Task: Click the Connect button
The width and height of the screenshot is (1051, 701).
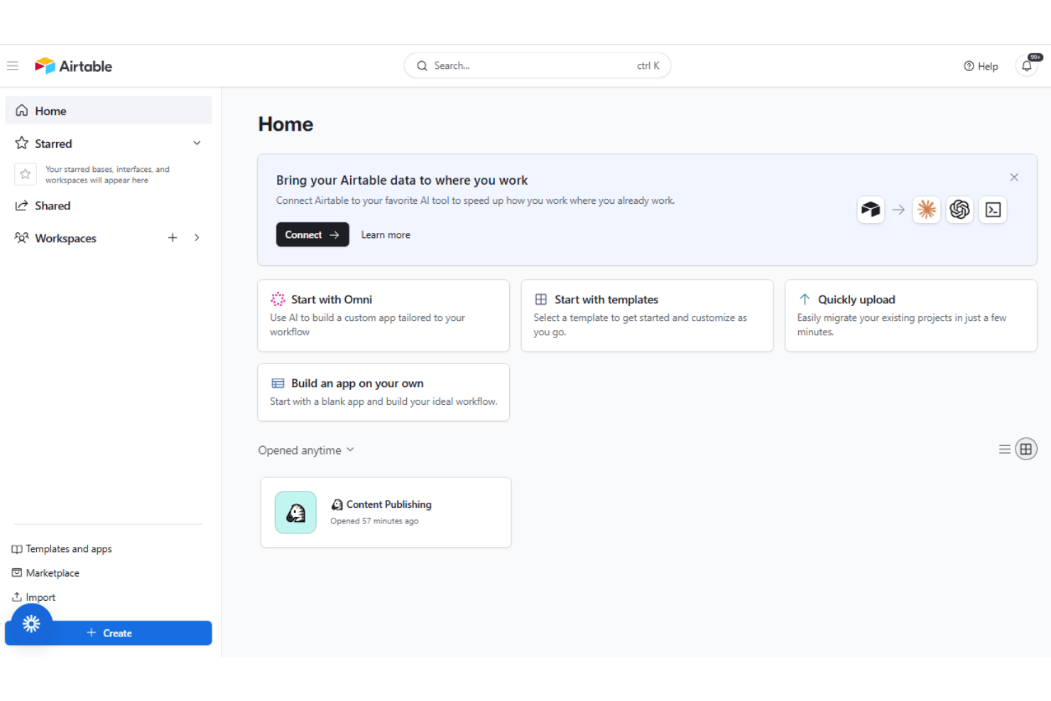Action: point(312,234)
